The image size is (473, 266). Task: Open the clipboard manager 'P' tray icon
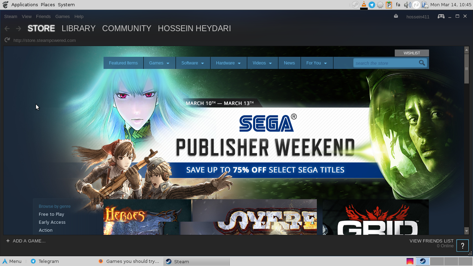(x=389, y=5)
